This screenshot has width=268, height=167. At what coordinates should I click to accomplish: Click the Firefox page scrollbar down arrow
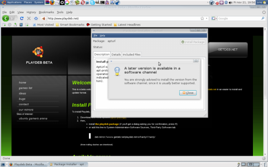point(265,154)
